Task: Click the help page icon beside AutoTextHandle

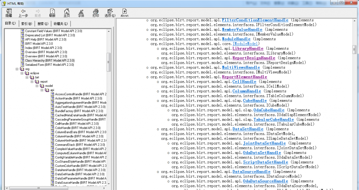Action: (x=53, y=107)
